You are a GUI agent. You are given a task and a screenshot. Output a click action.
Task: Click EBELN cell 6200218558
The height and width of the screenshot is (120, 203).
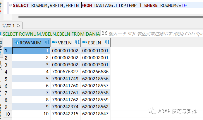point(95,93)
